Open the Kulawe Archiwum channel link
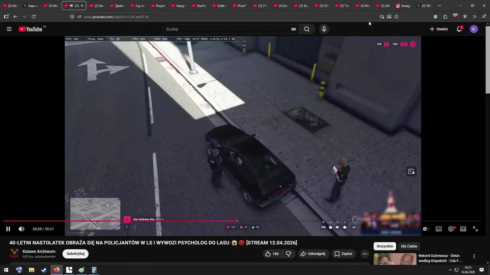Viewport: 490px width, 275px height. pos(39,251)
